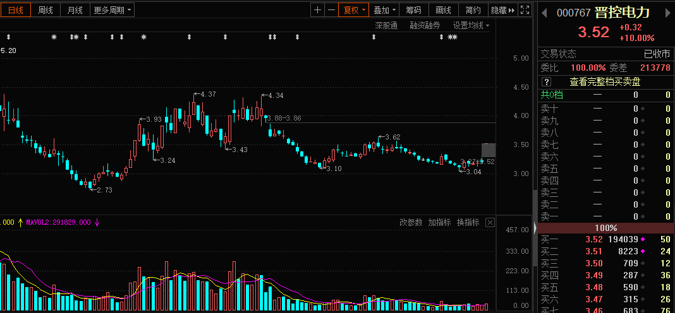Screen dimensions: 675x313
Task: Go to previous stock with left arrow
Action: [544, 13]
